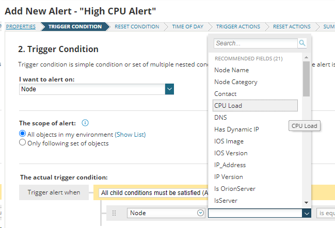The height and width of the screenshot is (228, 335).
Task: Pick IP_Address from the field list
Action: point(230,165)
